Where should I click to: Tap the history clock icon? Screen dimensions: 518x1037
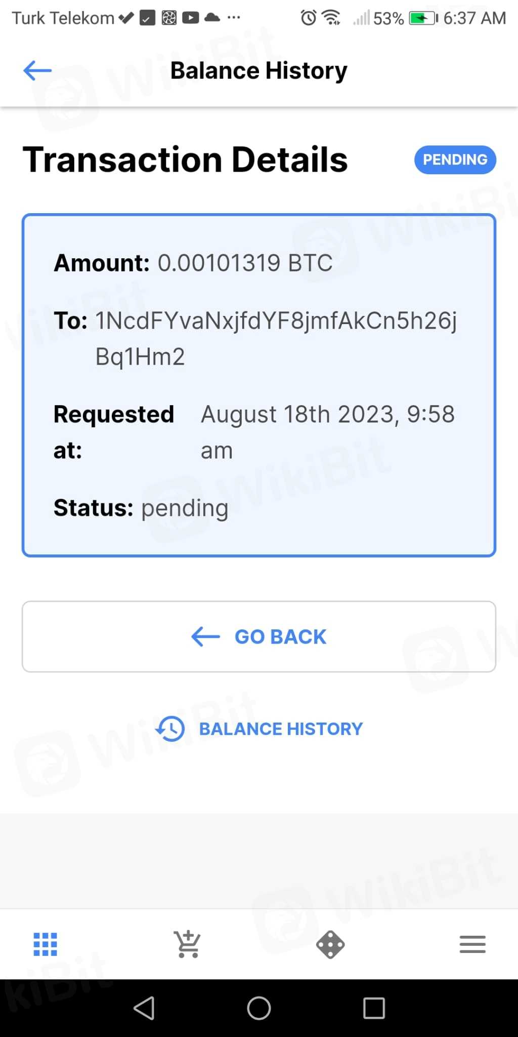tap(170, 729)
